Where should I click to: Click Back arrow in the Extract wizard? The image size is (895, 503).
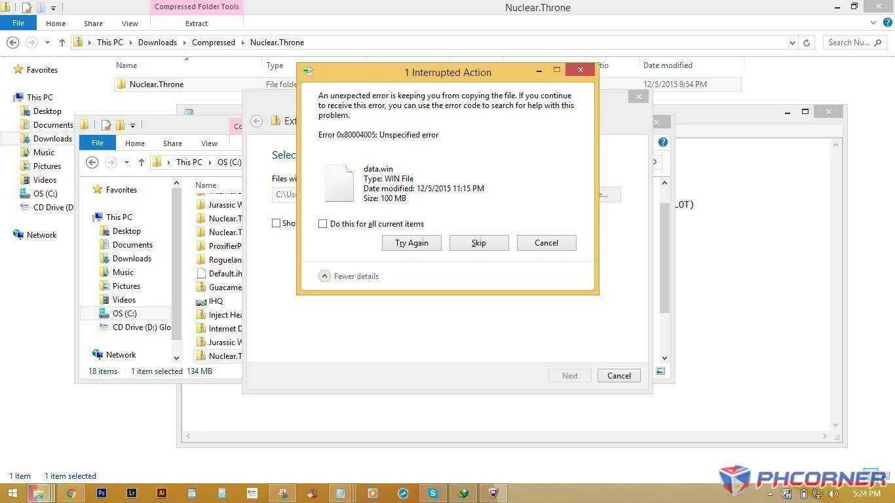click(x=257, y=121)
